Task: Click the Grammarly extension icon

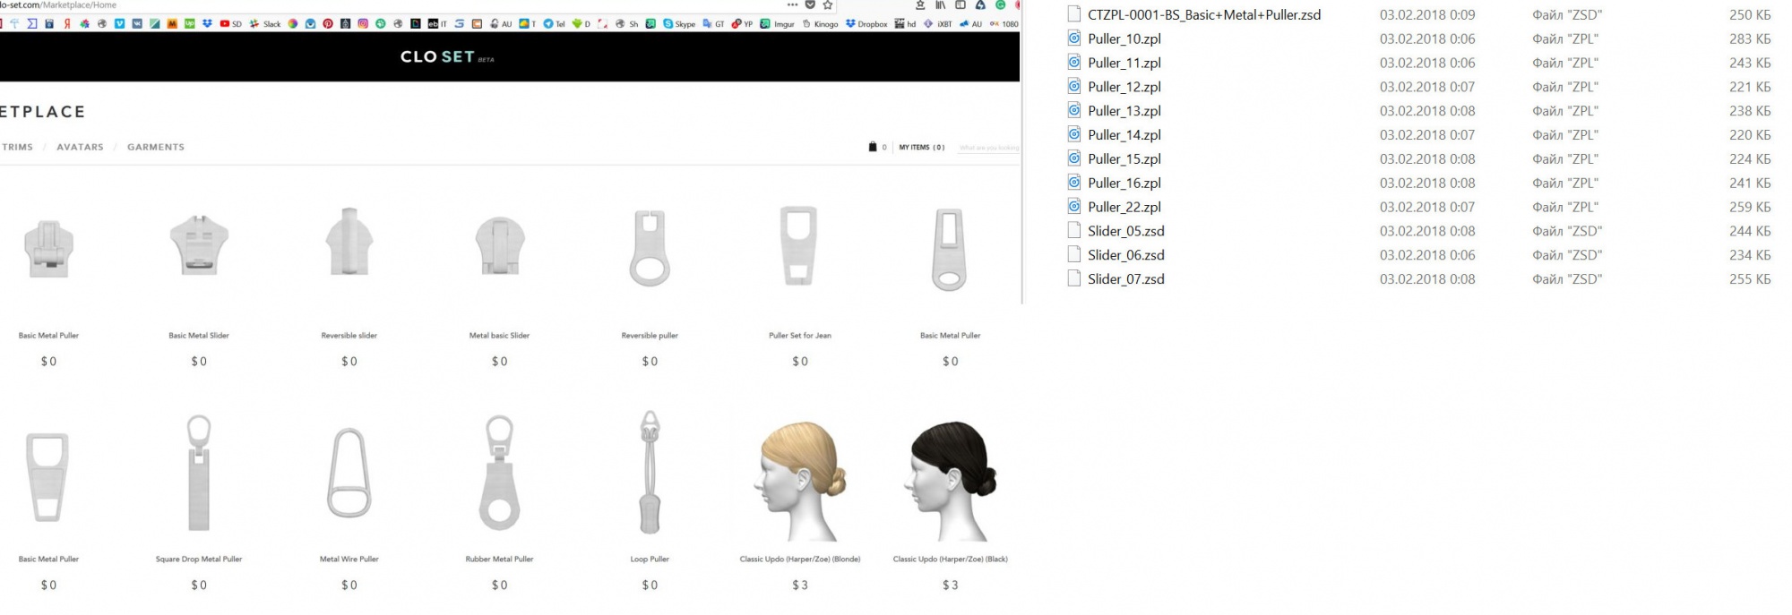Action: 1000,5
